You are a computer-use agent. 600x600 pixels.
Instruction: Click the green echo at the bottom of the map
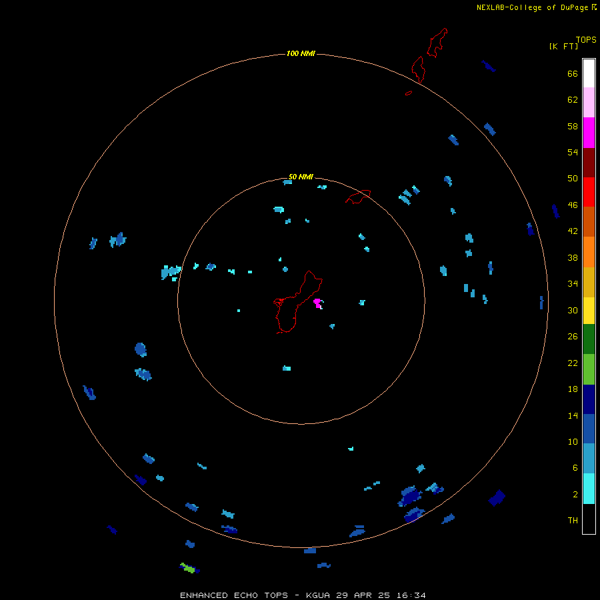188,568
